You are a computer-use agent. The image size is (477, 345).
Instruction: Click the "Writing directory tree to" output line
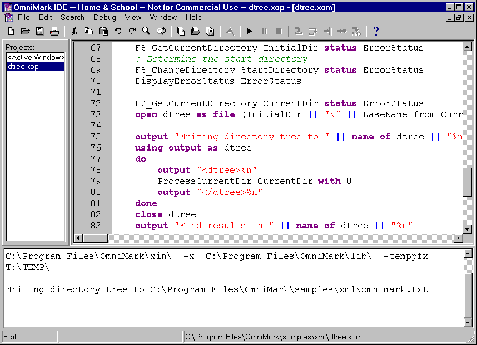point(217,289)
